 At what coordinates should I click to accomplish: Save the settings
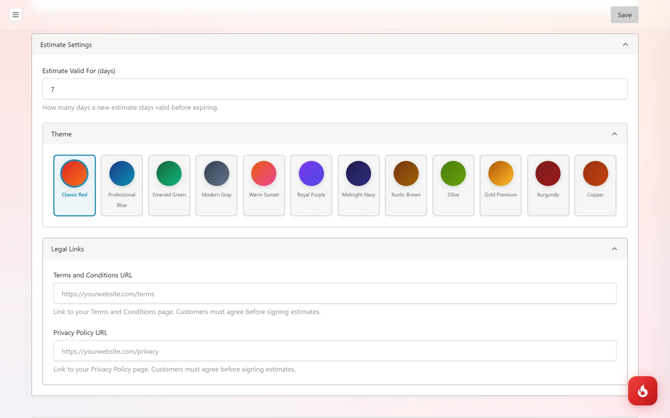(x=624, y=15)
